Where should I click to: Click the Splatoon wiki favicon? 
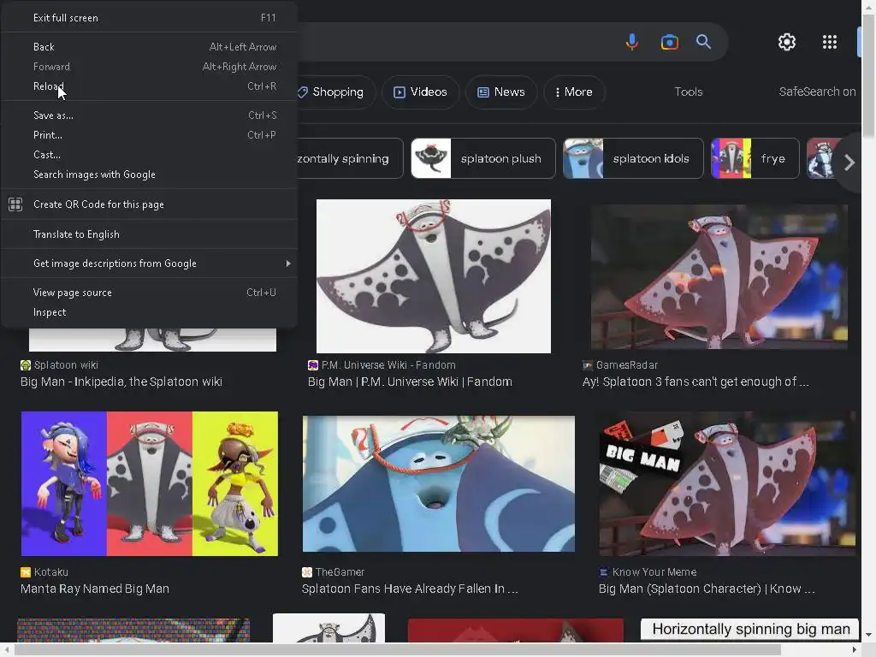(26, 365)
